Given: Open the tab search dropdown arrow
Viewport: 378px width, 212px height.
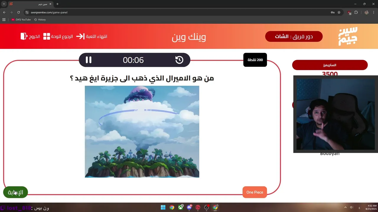Looking at the screenshot, I should 4,4.
